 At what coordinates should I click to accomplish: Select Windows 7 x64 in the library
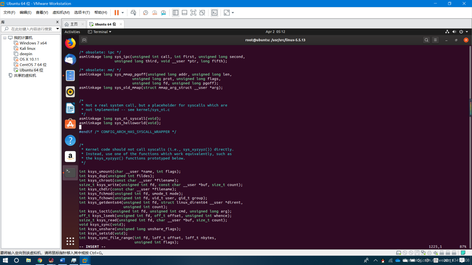pos(33,43)
